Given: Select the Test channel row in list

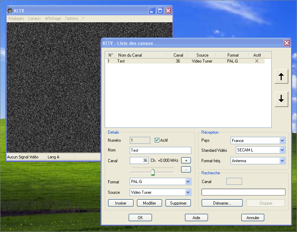Looking at the screenshot, I should (x=186, y=61).
